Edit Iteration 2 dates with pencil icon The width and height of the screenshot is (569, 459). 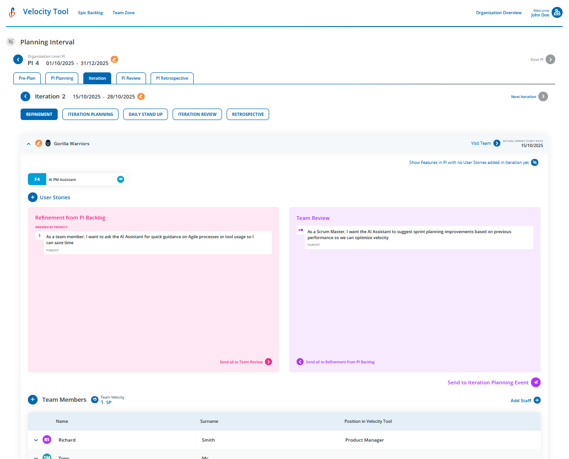[141, 96]
